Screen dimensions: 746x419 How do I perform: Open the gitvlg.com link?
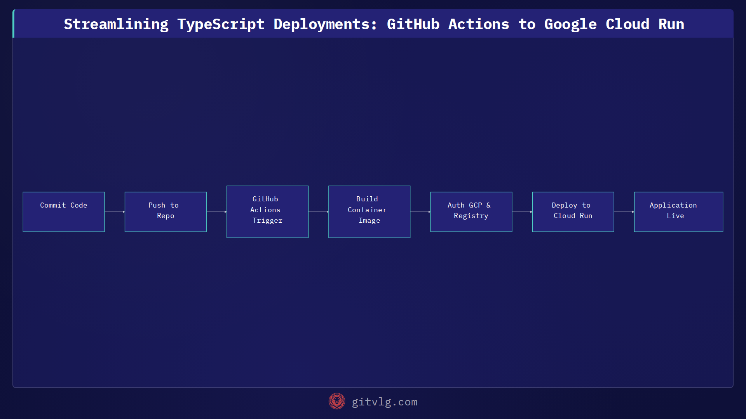click(x=384, y=402)
